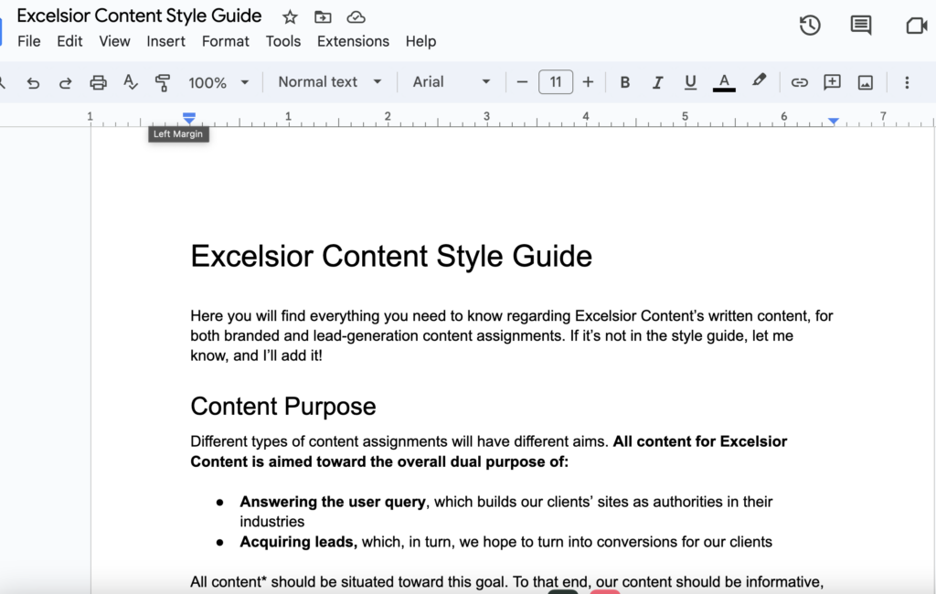Insert a link
The width and height of the screenshot is (936, 594).
(x=799, y=81)
